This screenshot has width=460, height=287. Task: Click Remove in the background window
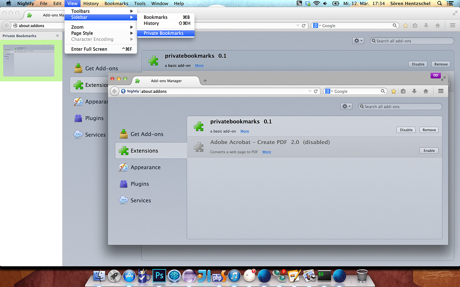pyautogui.click(x=441, y=64)
